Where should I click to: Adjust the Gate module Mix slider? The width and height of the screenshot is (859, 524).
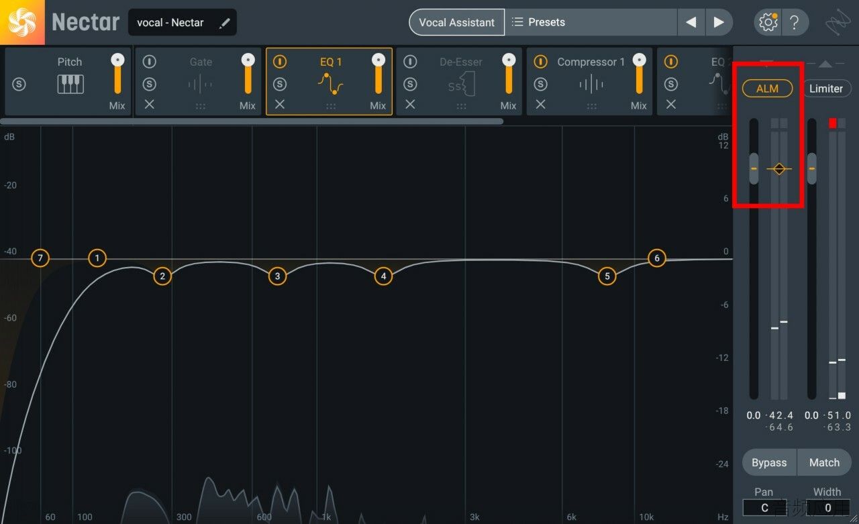(248, 74)
